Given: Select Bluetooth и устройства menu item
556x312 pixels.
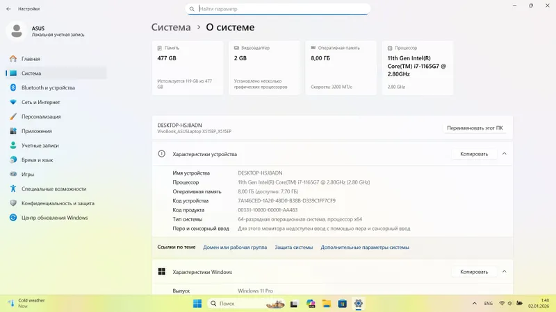Looking at the screenshot, I should click(56, 88).
